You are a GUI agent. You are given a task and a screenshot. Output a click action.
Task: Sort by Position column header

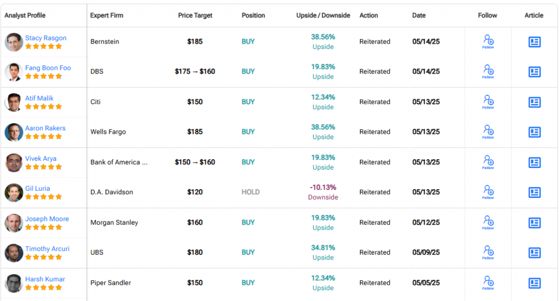tap(253, 15)
